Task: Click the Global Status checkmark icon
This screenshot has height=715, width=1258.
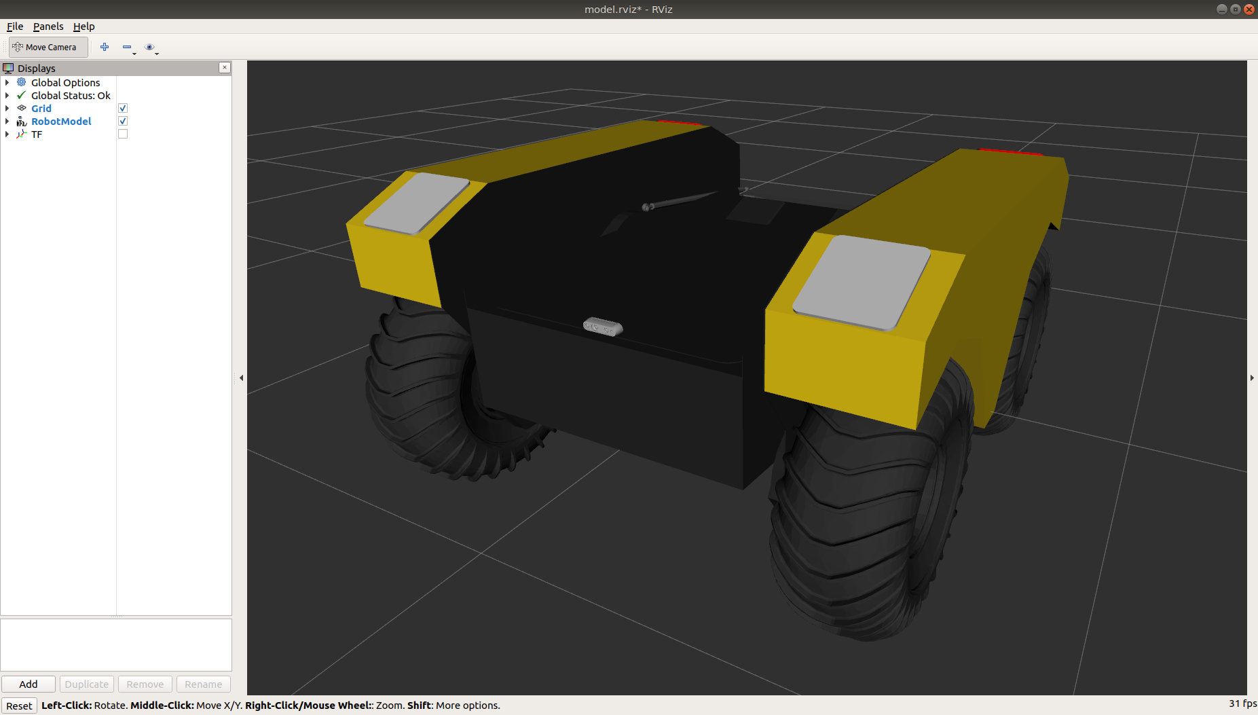Action: click(x=22, y=95)
